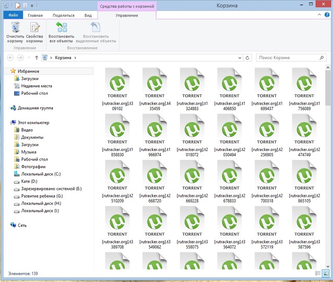
Task: Switch to the Главная ribbon tab
Action: coord(35,15)
